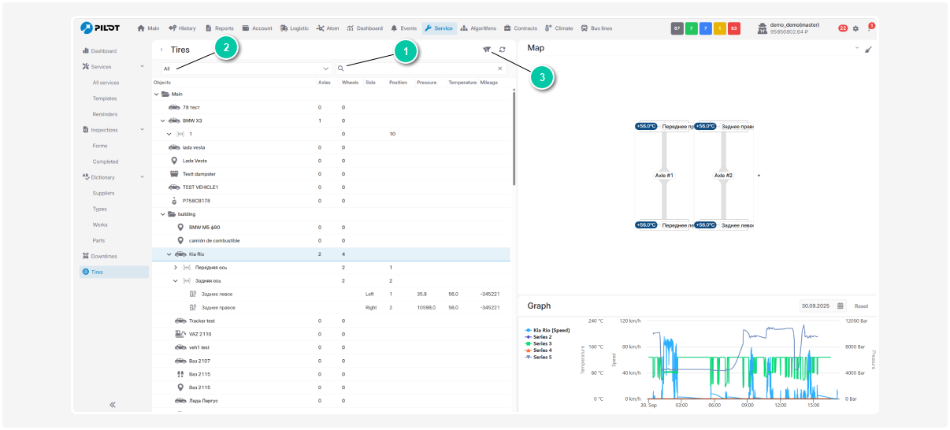
Task: Open Reminders link in sidebar
Action: pyautogui.click(x=105, y=114)
